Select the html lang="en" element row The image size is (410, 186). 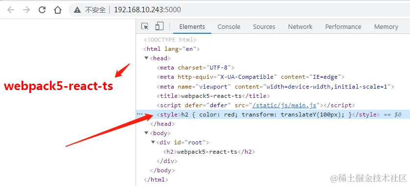(x=172, y=49)
